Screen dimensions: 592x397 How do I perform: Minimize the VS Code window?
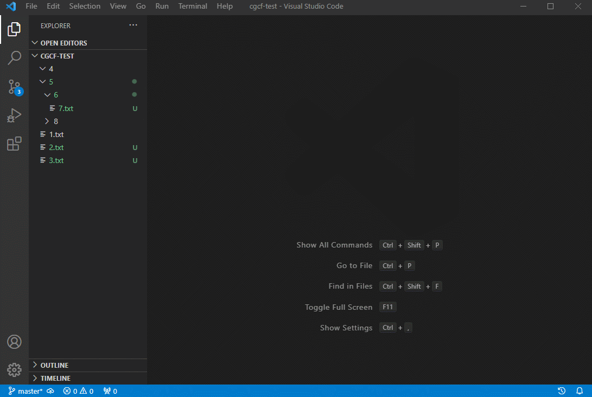point(523,6)
